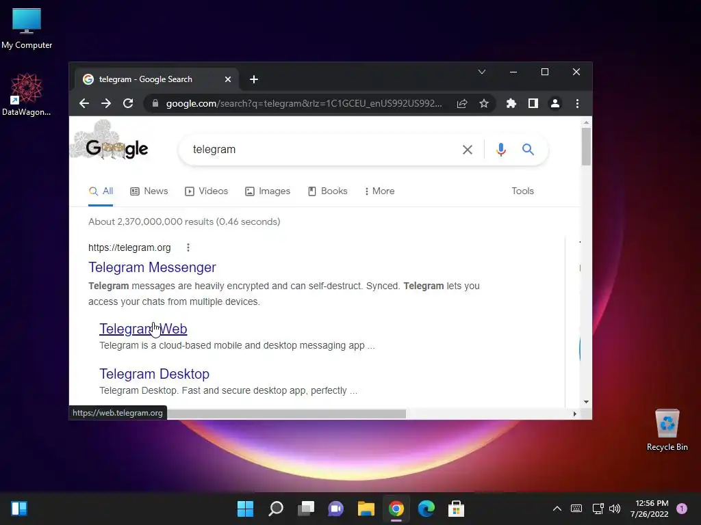This screenshot has width=701, height=525.
Task: Start voice search with microphone icon
Action: point(500,150)
